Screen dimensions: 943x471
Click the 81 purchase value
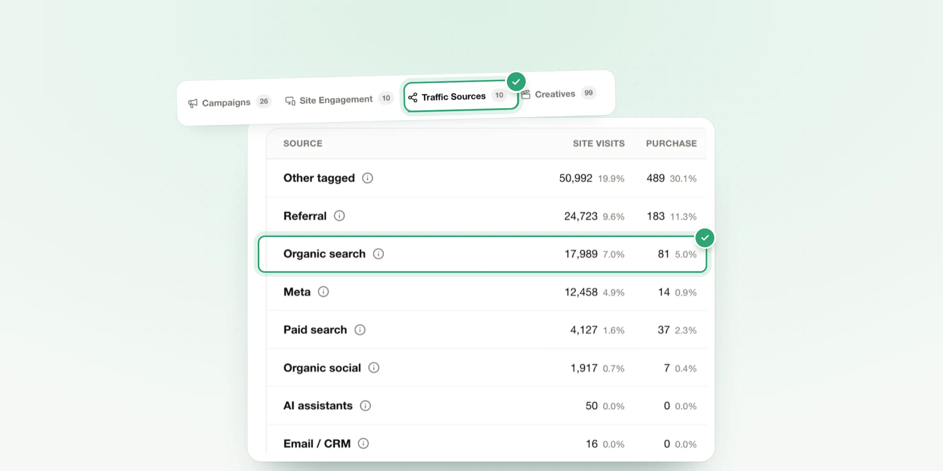pyautogui.click(x=664, y=254)
